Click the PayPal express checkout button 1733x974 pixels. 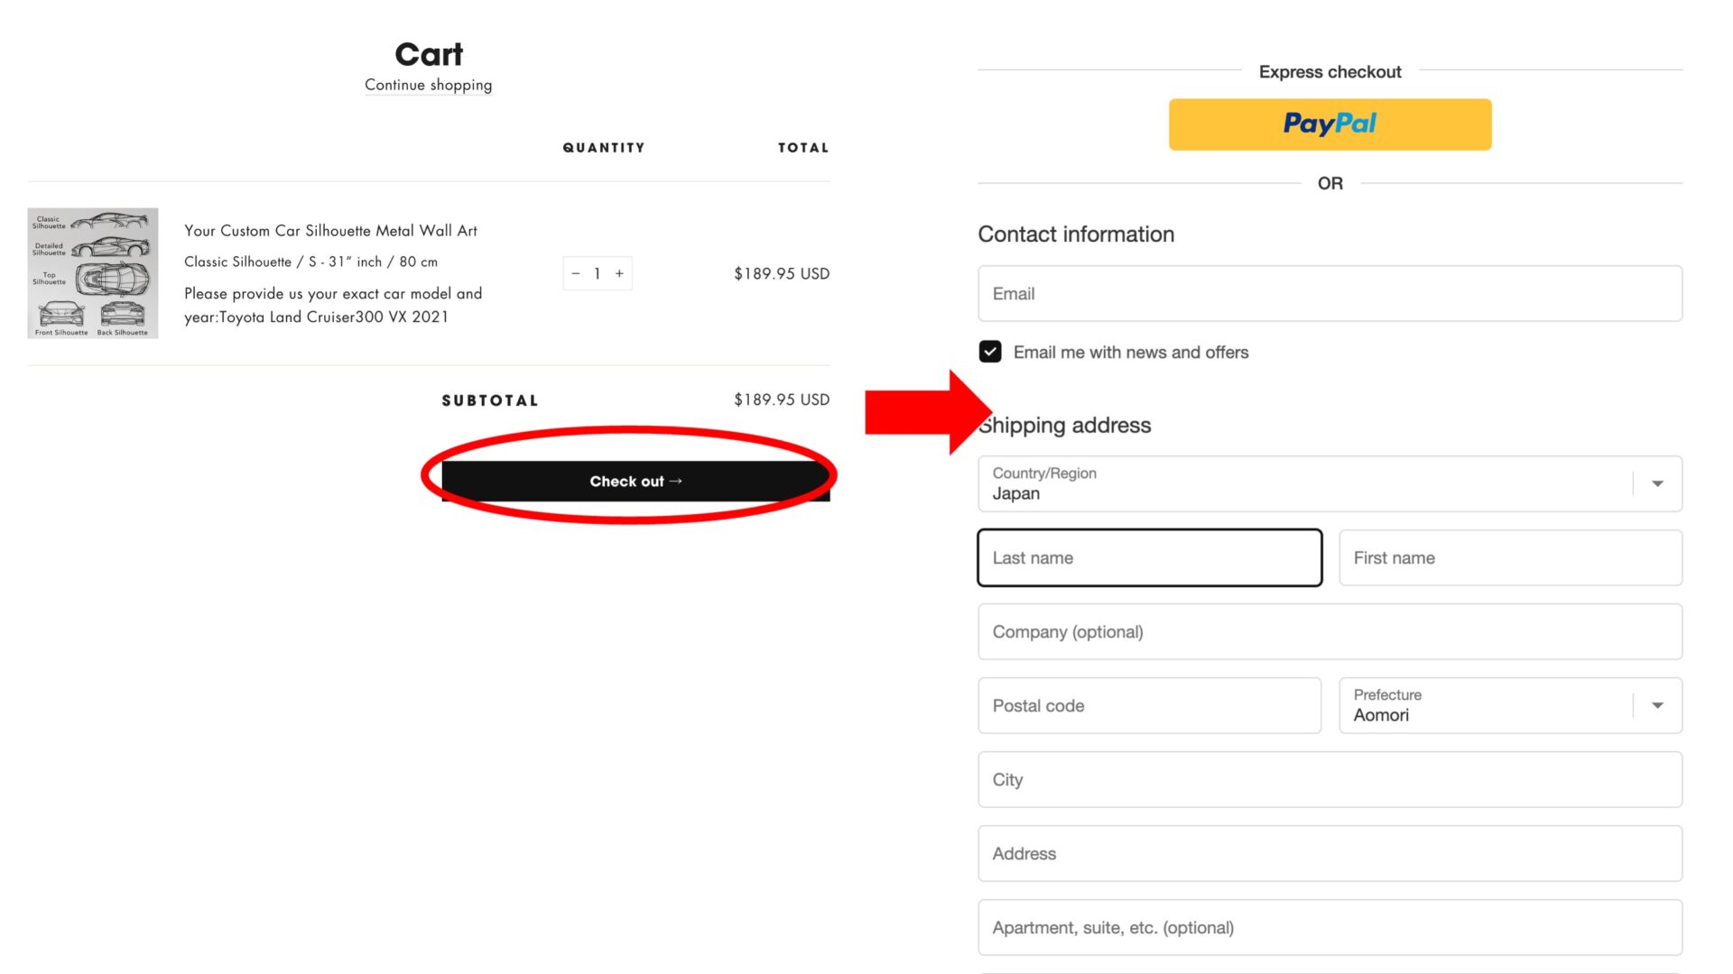coord(1330,124)
